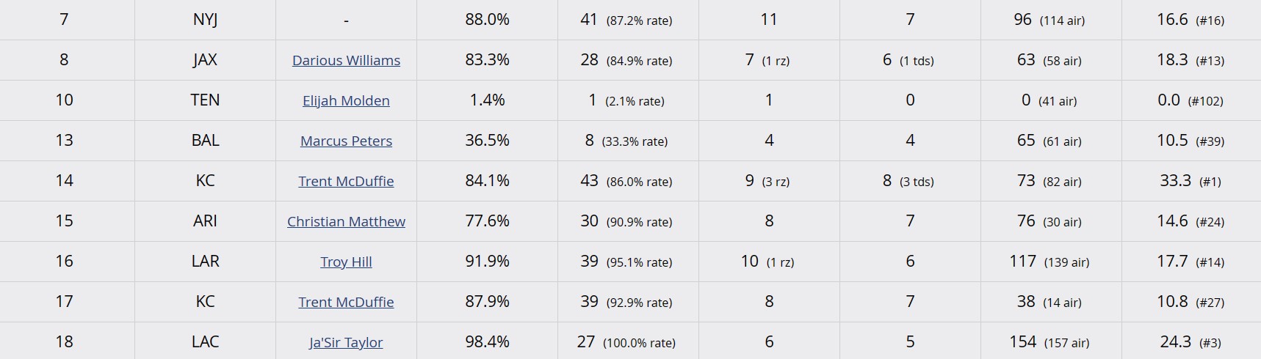Viewport: 1261px width, 359px height.
Task: Select the 41 (87.2% rate) routes cell
Action: (x=626, y=20)
